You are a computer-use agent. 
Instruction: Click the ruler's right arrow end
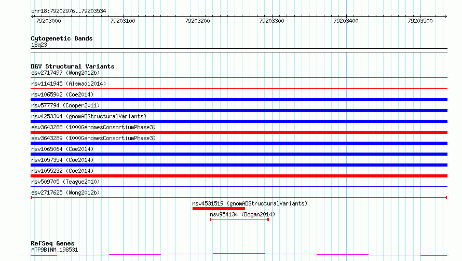(x=445, y=17)
